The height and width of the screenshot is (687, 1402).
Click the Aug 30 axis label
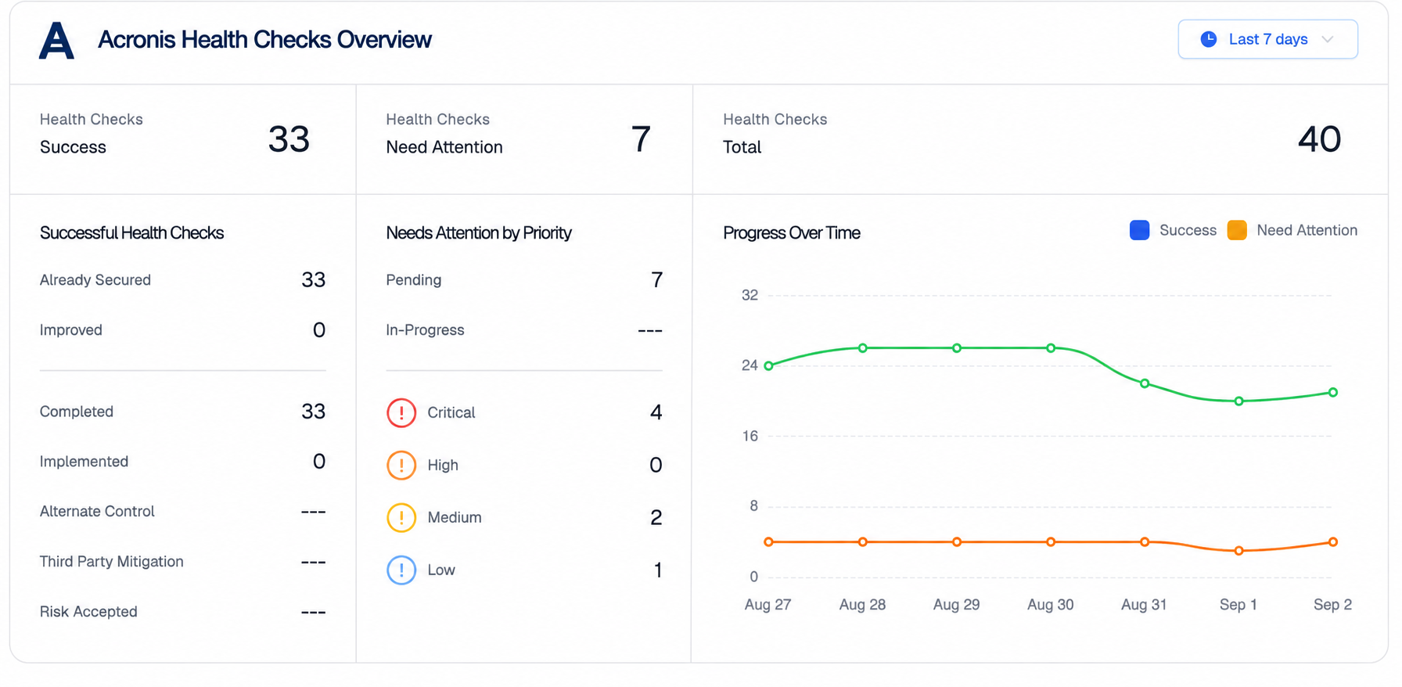(1050, 605)
